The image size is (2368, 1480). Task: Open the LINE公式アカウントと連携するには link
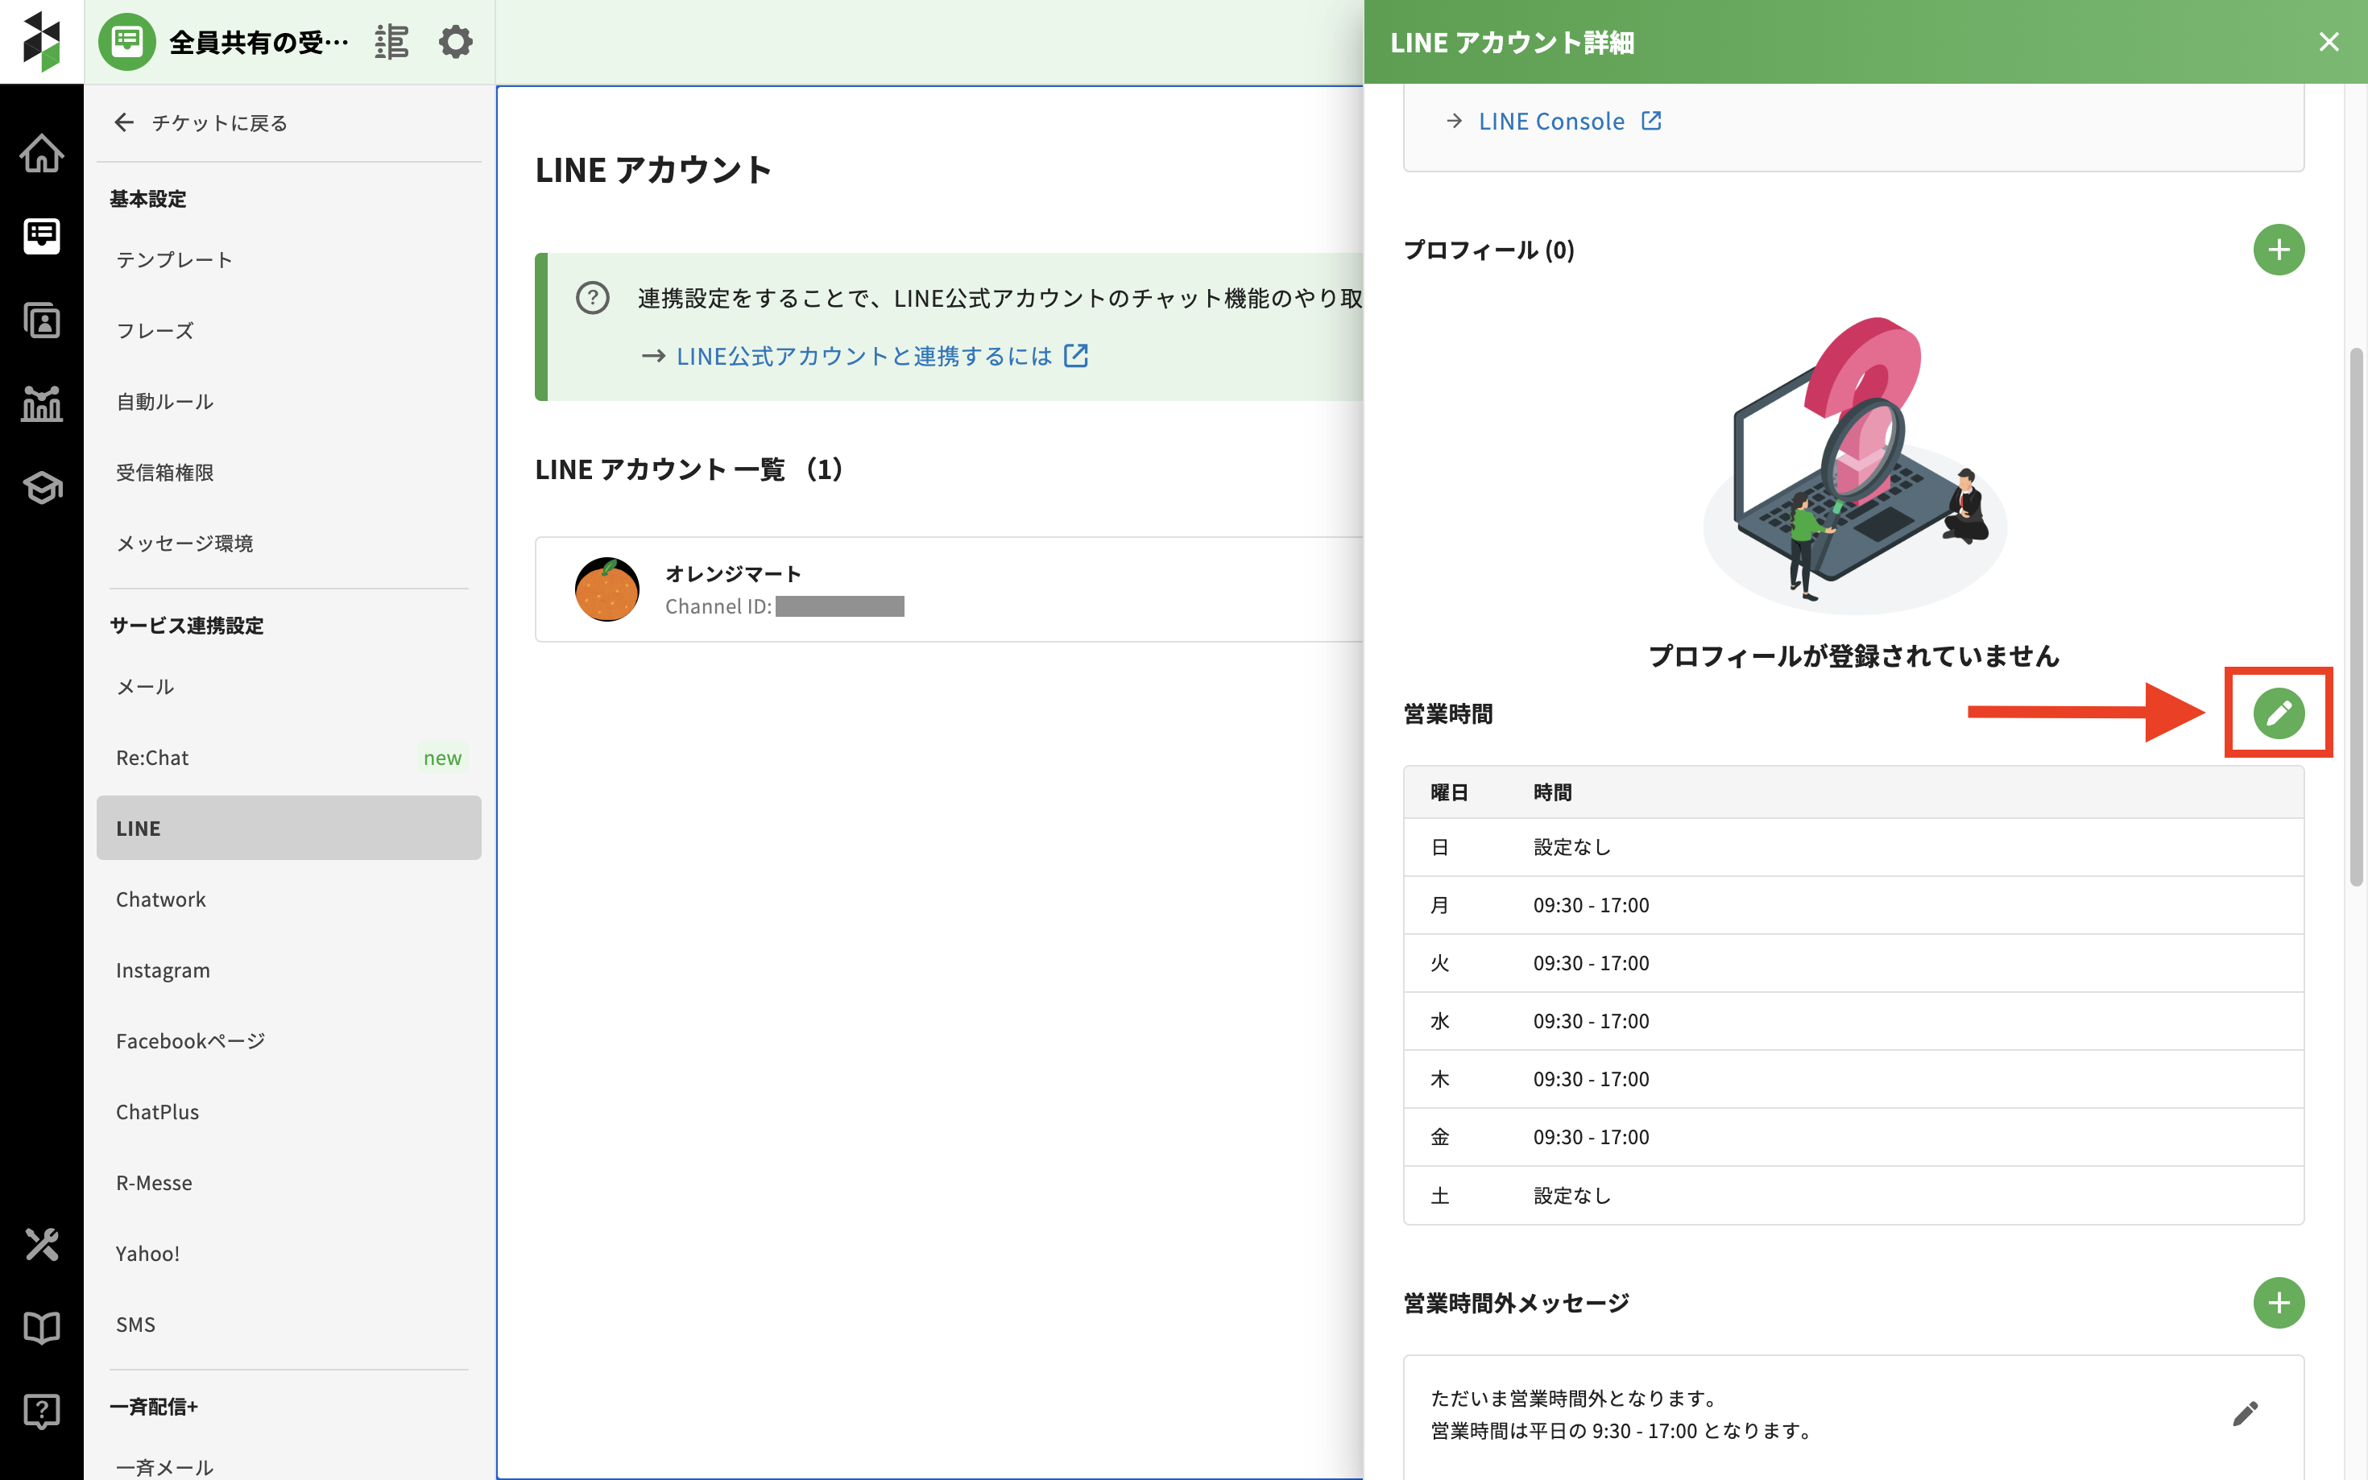(863, 355)
